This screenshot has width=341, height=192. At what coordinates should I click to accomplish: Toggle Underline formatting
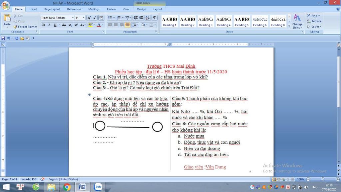[55, 25]
